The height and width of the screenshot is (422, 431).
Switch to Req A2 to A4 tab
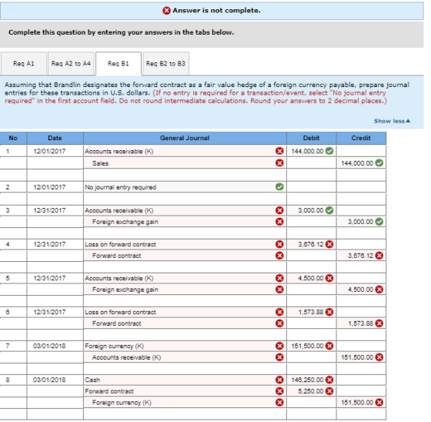click(71, 64)
